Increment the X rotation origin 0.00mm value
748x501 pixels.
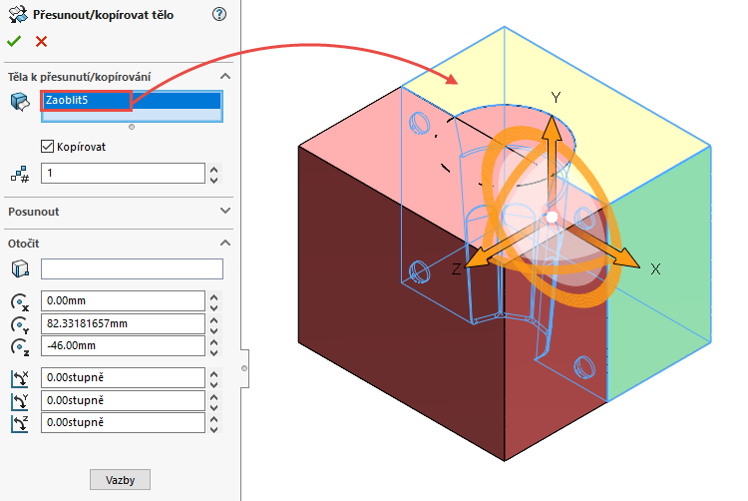[x=214, y=296]
